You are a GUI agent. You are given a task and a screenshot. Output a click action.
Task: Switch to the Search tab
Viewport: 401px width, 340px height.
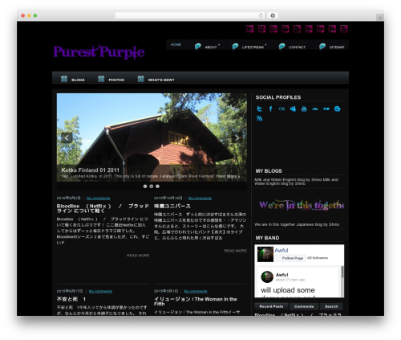[x=331, y=306]
